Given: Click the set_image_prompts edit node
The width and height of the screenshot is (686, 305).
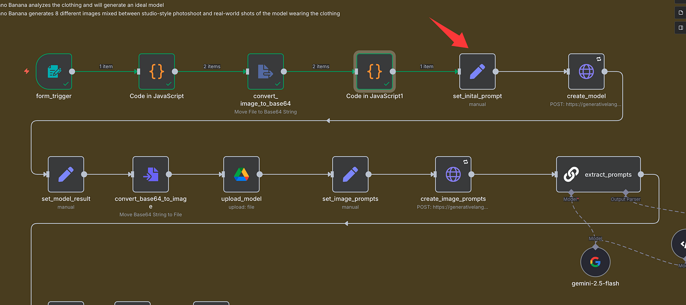Looking at the screenshot, I should pyautogui.click(x=350, y=174).
